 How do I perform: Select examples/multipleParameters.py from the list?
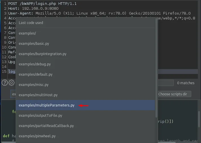point(46,105)
